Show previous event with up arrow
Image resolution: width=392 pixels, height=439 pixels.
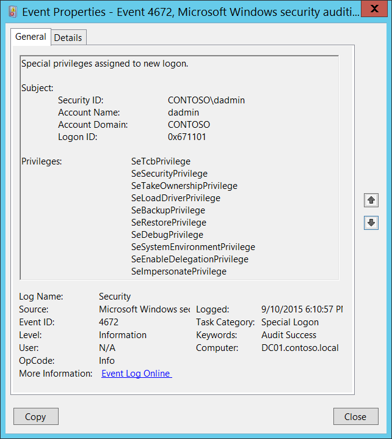click(371, 200)
